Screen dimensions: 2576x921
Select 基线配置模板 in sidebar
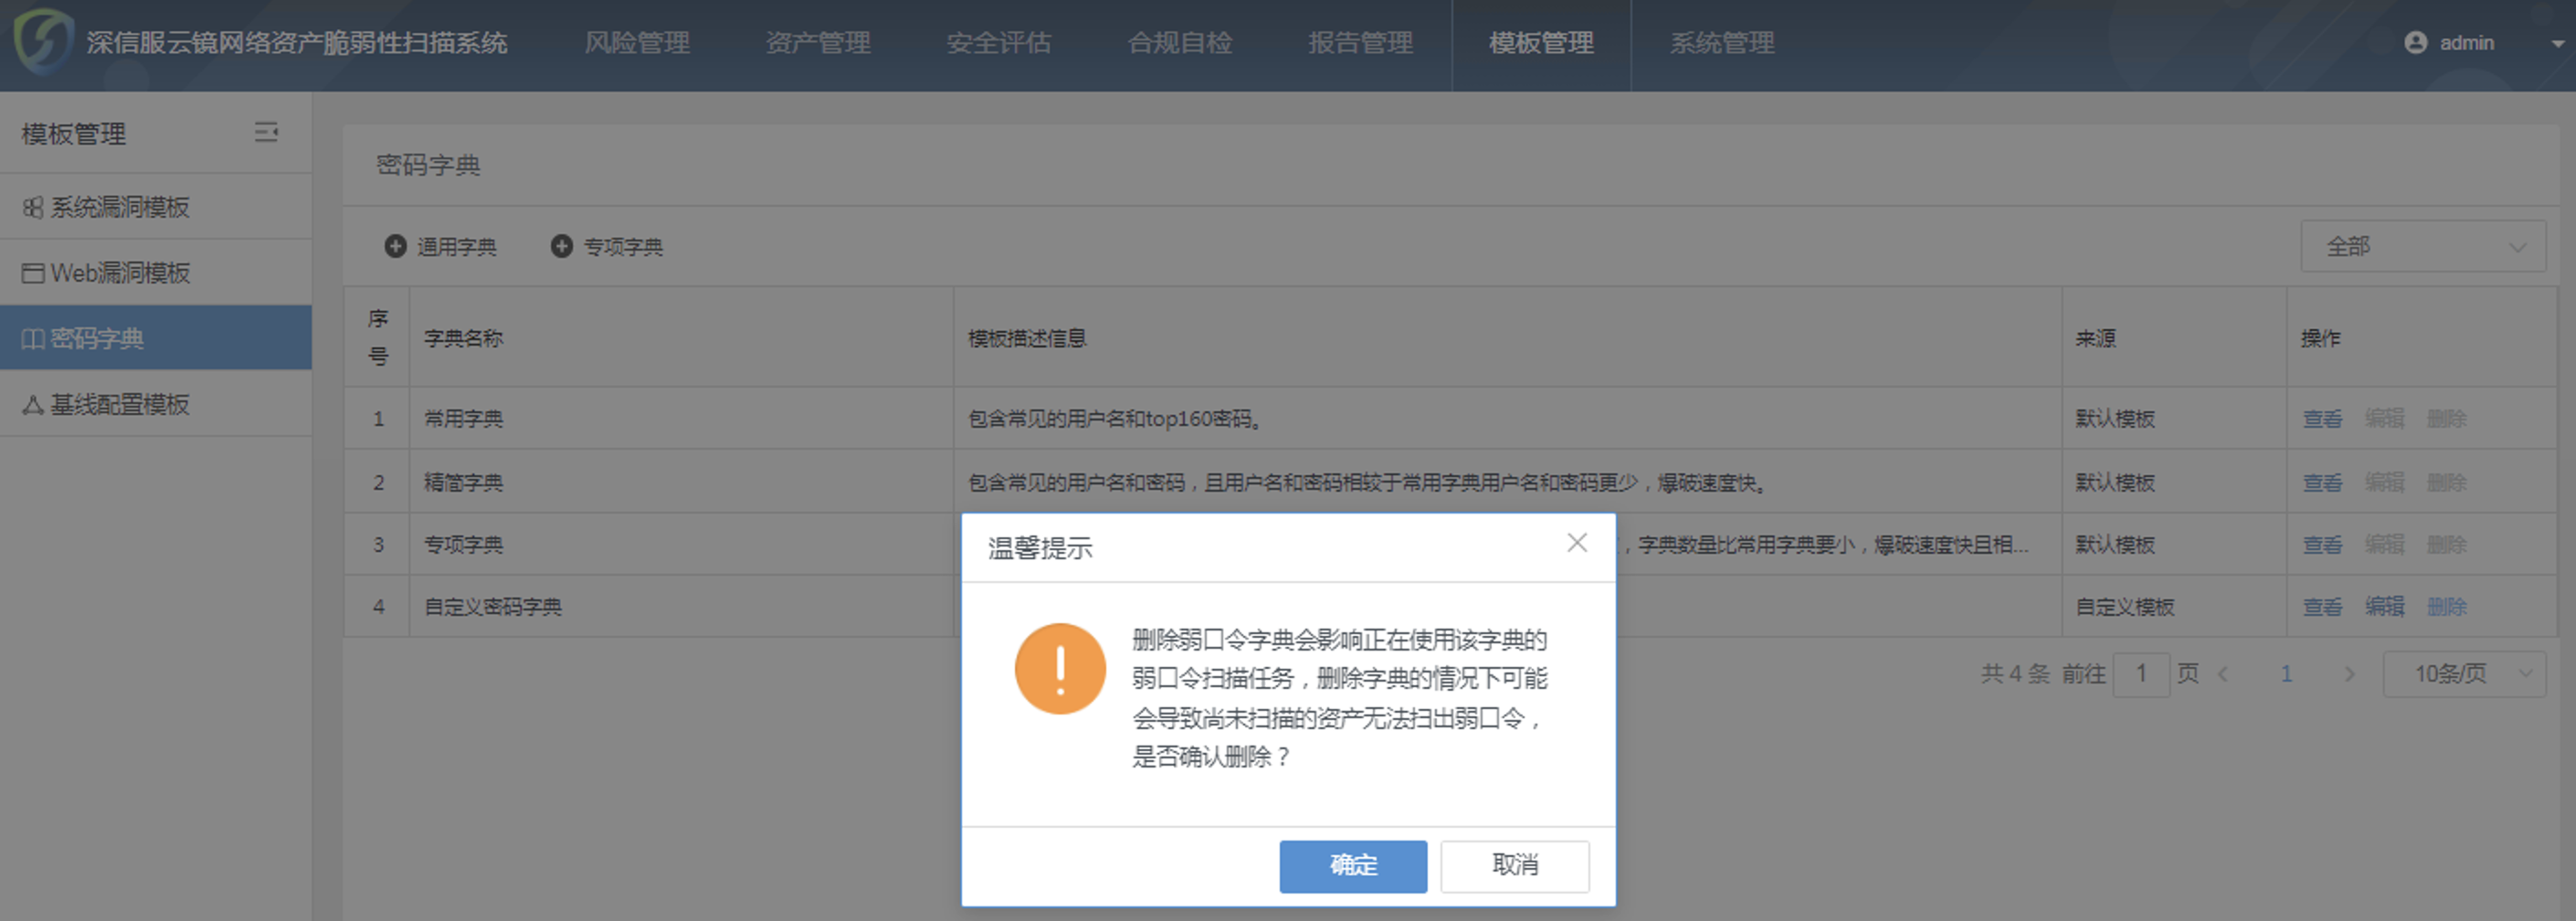[156, 404]
